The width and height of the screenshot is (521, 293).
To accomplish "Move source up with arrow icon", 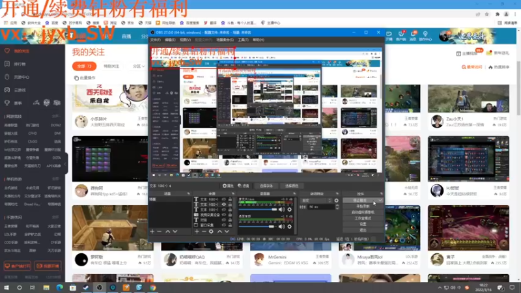I will (x=219, y=231).
